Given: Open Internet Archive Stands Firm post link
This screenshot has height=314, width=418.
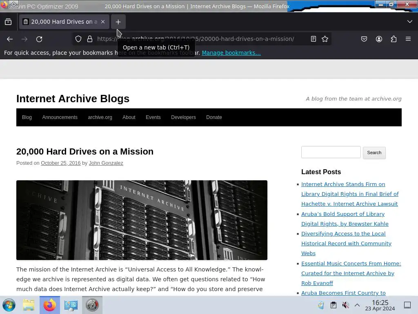Looking at the screenshot, I should click(350, 194).
